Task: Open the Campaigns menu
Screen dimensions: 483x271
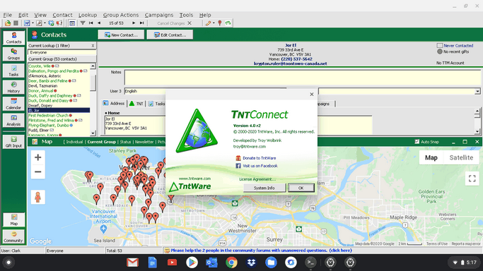Action: coord(159,15)
